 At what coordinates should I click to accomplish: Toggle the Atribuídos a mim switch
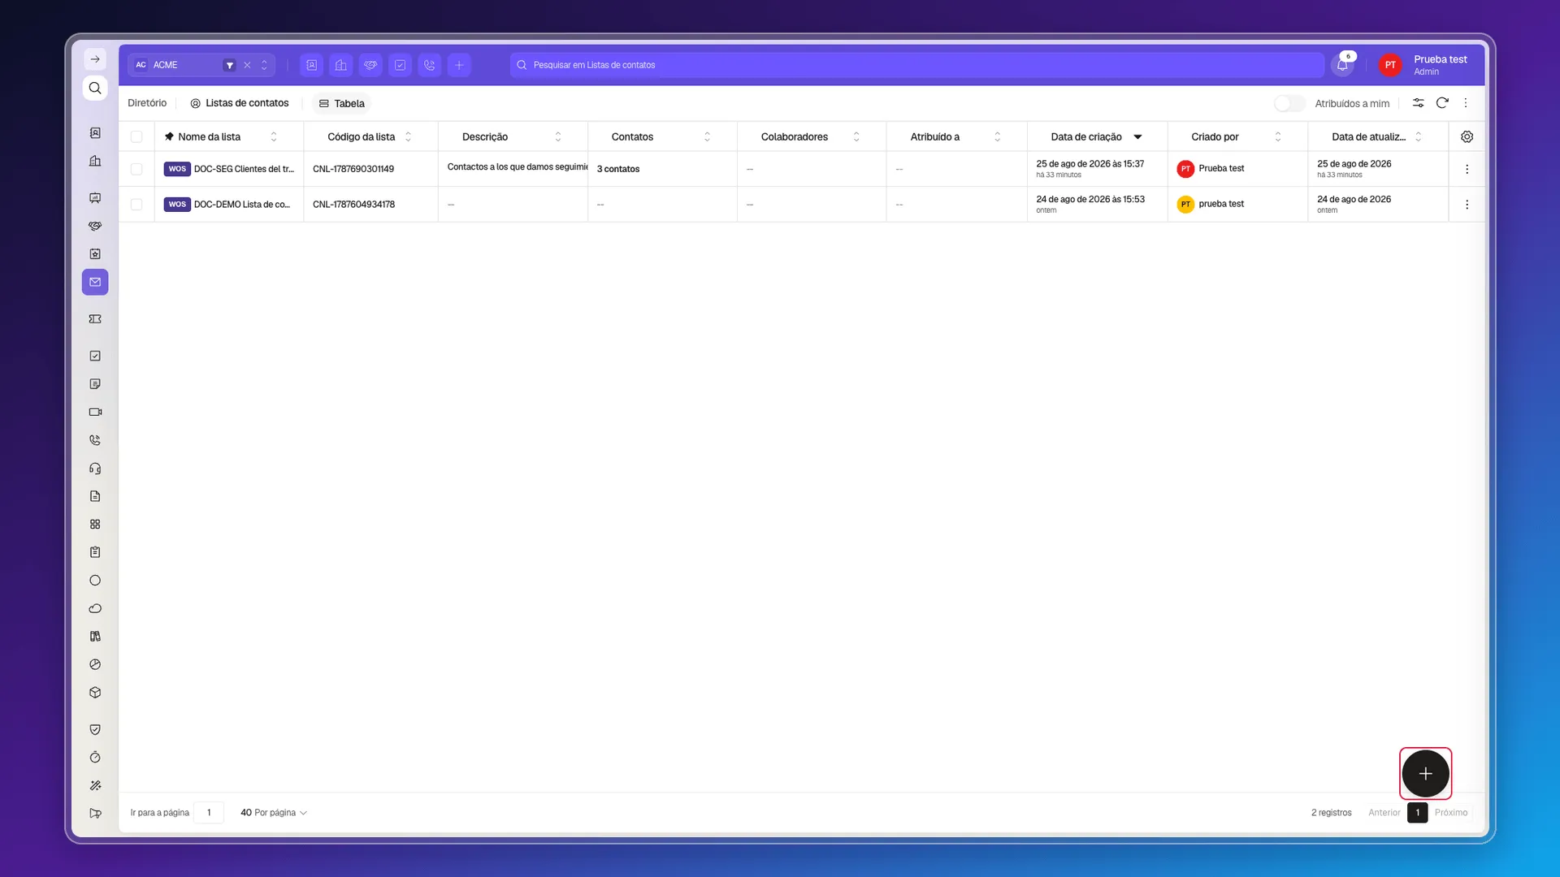pyautogui.click(x=1289, y=103)
